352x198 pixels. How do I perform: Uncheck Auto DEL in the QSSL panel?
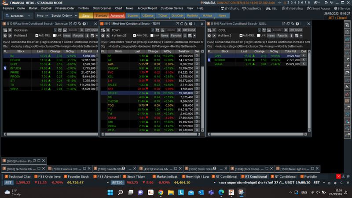point(240,35)
